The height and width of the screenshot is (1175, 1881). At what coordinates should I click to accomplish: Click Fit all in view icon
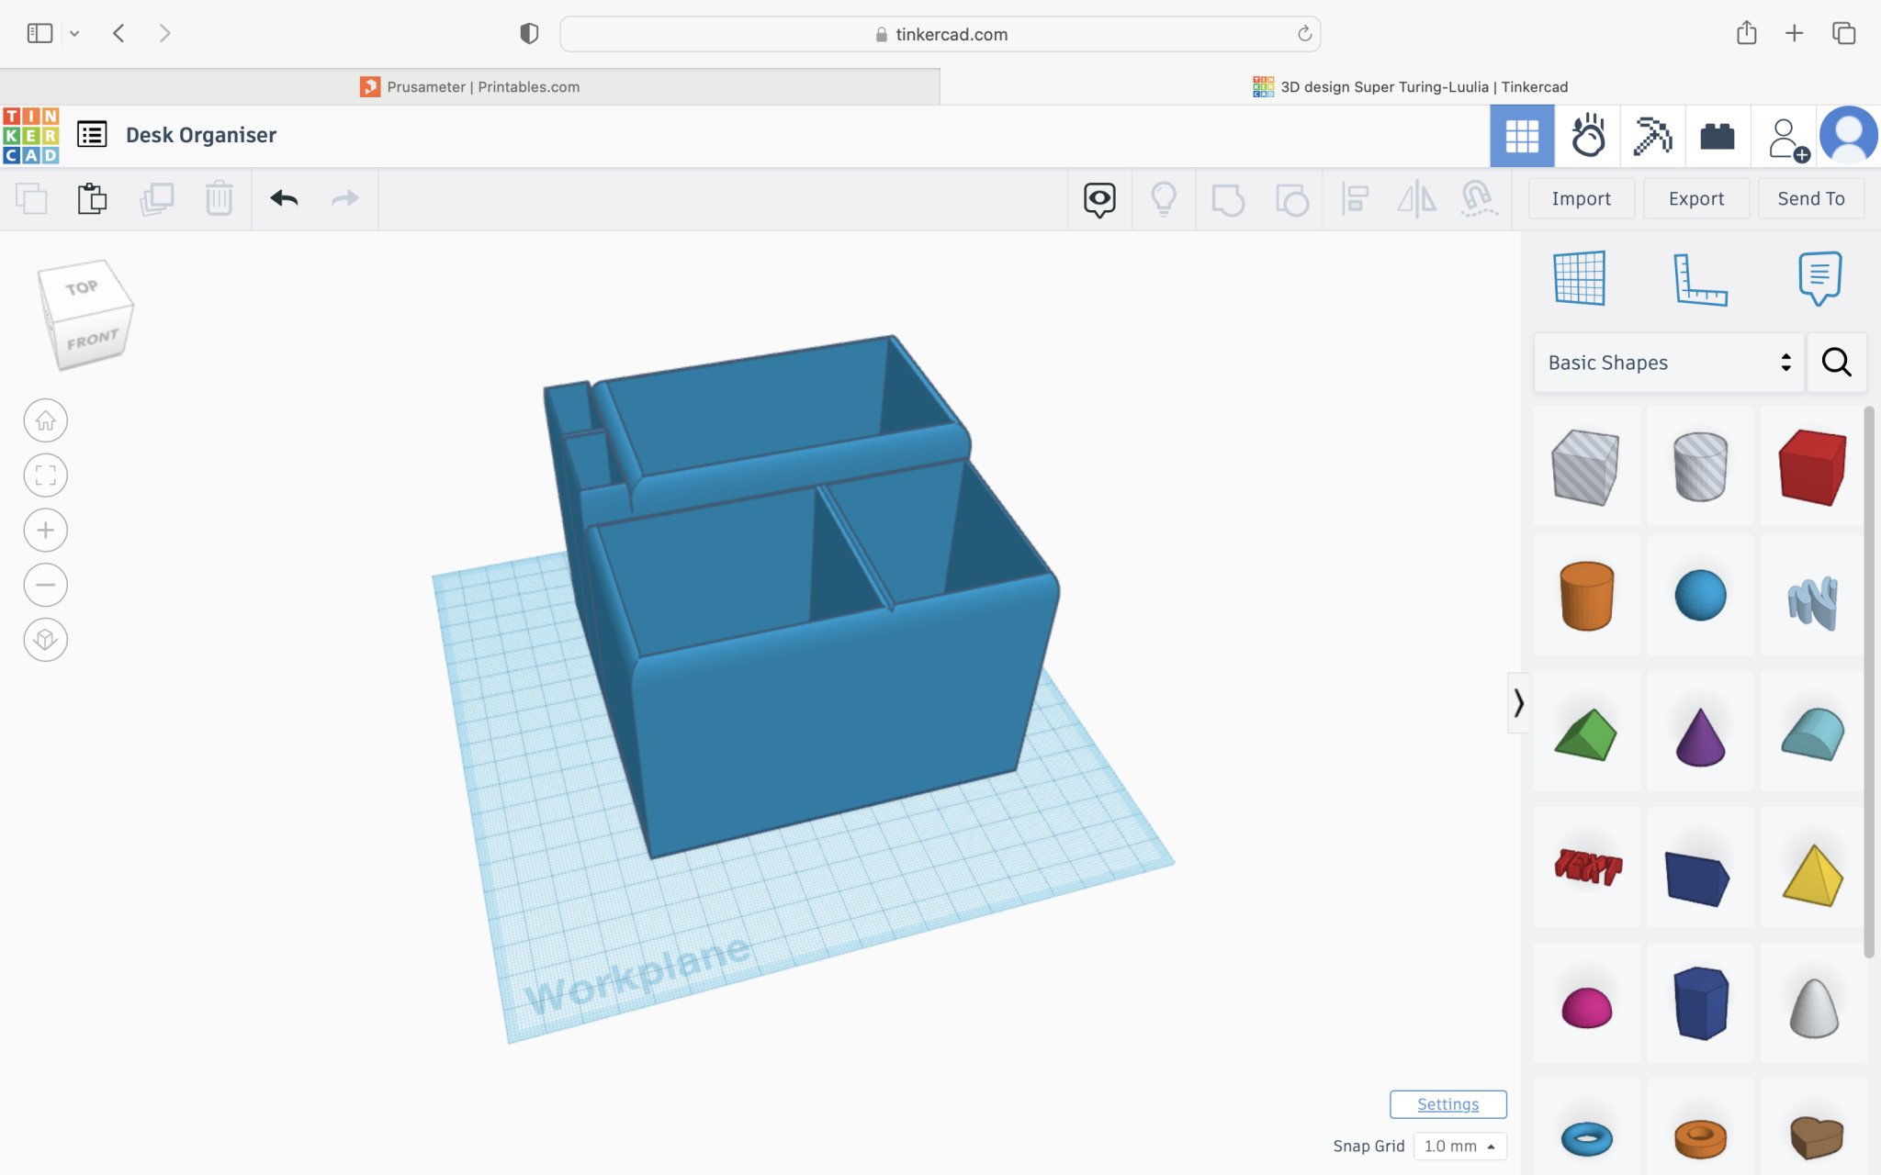point(46,476)
